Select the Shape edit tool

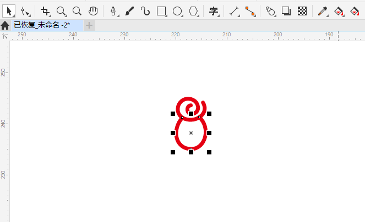(x=25, y=11)
